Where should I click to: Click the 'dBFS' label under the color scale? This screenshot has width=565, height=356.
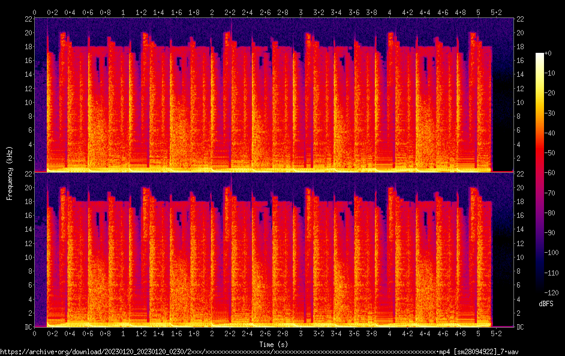click(546, 304)
